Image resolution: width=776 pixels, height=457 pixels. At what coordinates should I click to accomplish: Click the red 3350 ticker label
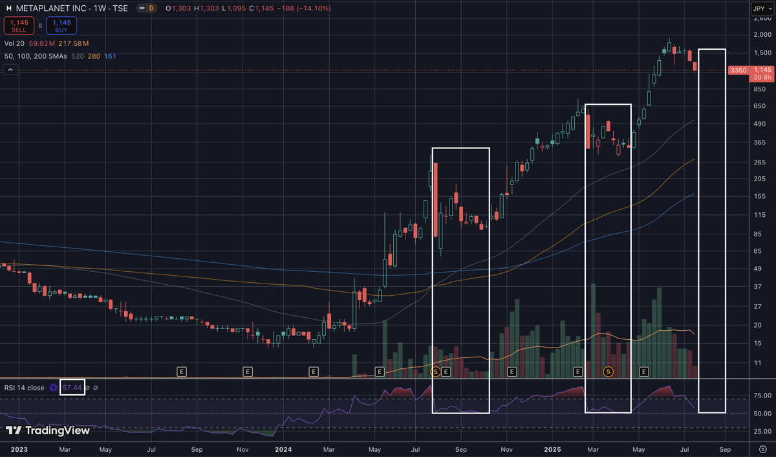coord(738,70)
